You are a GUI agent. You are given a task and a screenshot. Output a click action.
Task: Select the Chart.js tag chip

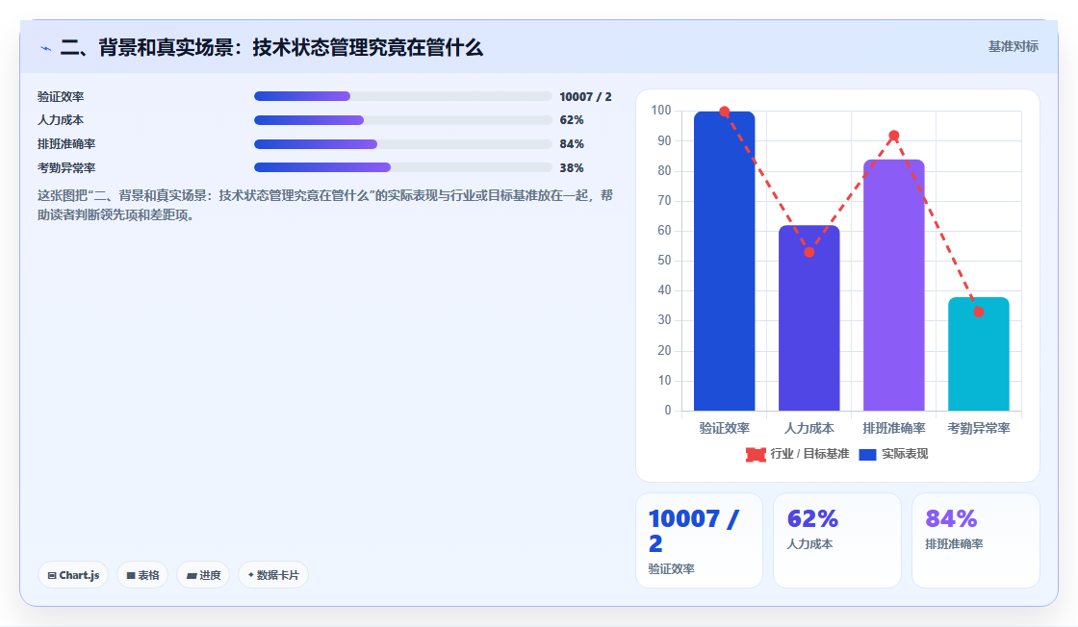tap(73, 575)
